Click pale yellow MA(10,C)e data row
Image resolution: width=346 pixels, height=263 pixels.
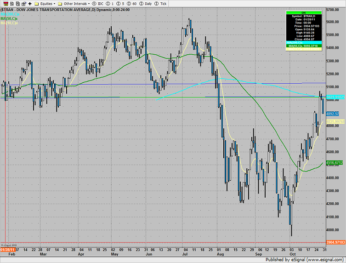pyautogui.click(x=304, y=49)
